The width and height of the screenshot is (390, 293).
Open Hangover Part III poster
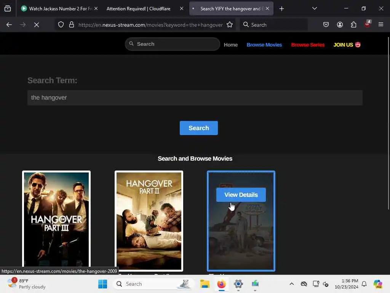pyautogui.click(x=56, y=219)
